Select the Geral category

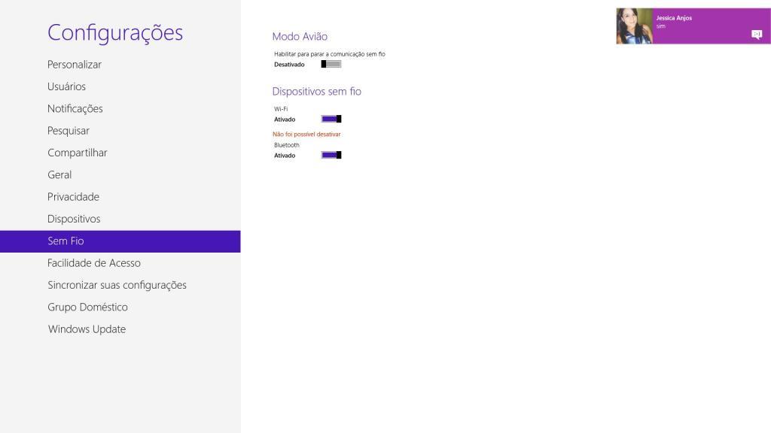pyautogui.click(x=59, y=174)
